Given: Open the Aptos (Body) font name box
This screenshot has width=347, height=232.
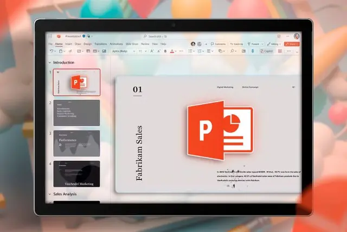Looking at the screenshot, I should click(x=123, y=51).
